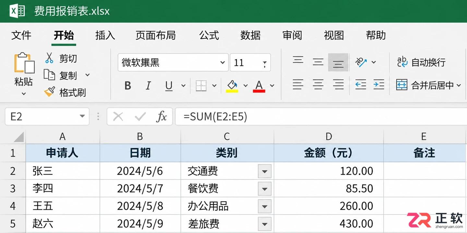Open the 差旅费 category dropdown
This screenshot has width=467, height=233.
pos(265,224)
